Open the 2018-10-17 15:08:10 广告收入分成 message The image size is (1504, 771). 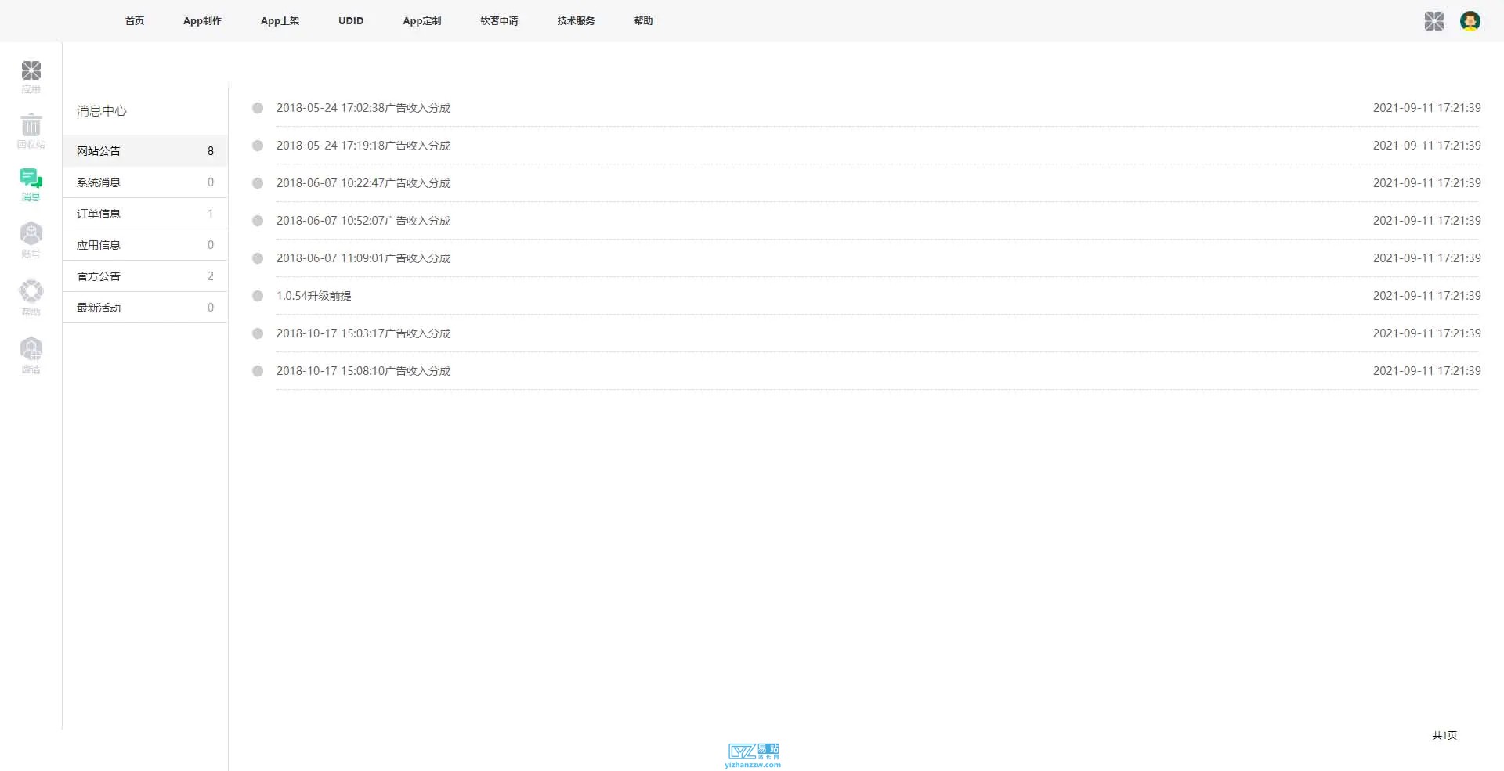click(363, 371)
